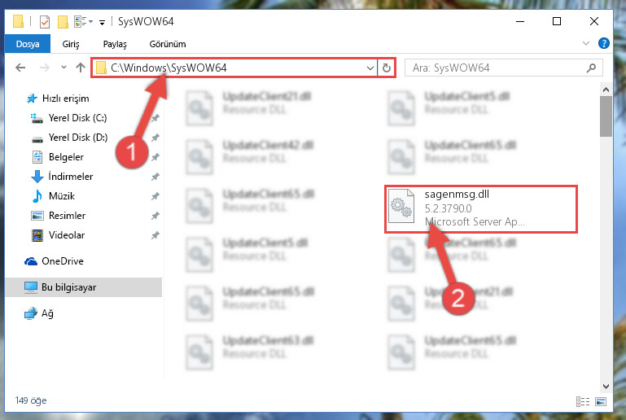Open Explorer help question mark
Screen dimensions: 626x420
[x=604, y=43]
